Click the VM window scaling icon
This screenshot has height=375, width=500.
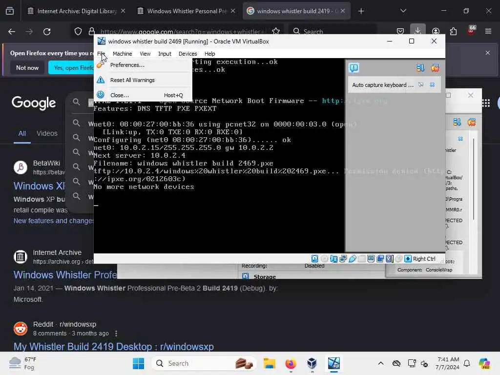[371, 259]
